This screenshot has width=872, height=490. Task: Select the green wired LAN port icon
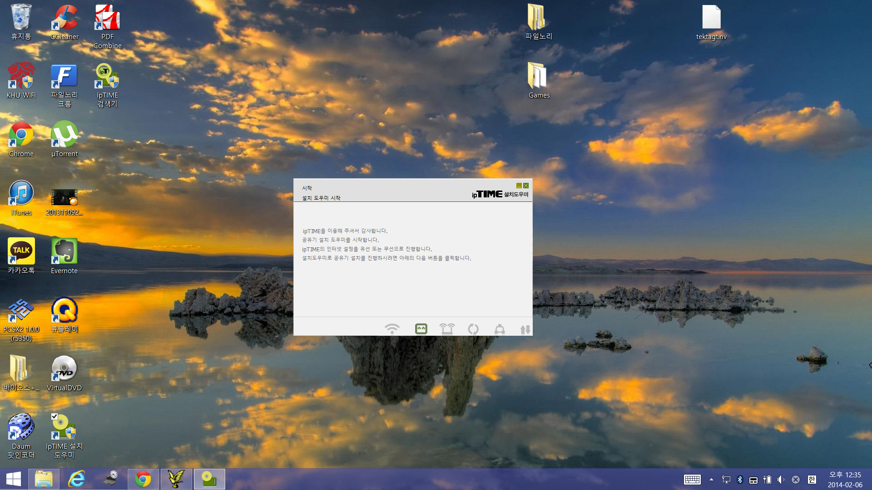point(421,328)
